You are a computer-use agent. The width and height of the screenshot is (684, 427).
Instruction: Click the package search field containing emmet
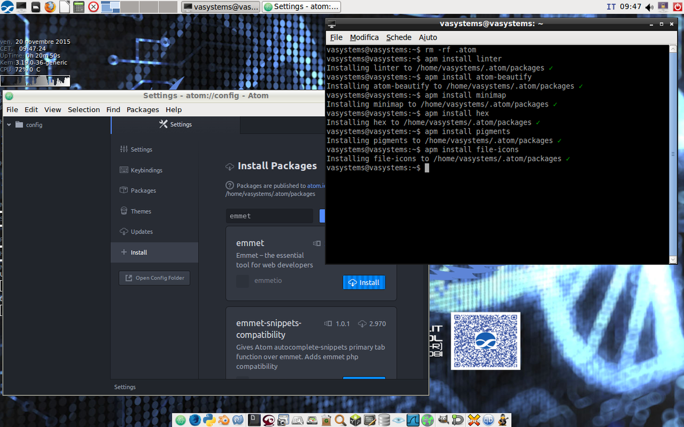pyautogui.click(x=270, y=216)
